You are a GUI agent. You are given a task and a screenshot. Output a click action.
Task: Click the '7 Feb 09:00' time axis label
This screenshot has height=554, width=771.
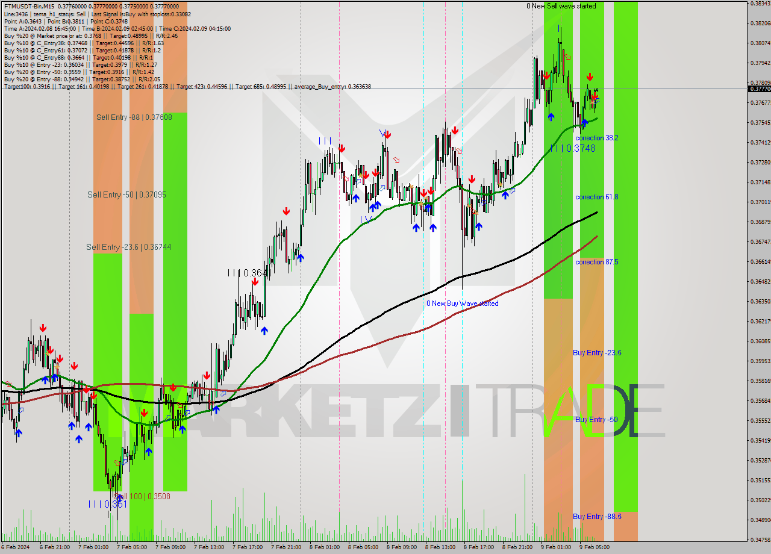[170, 547]
